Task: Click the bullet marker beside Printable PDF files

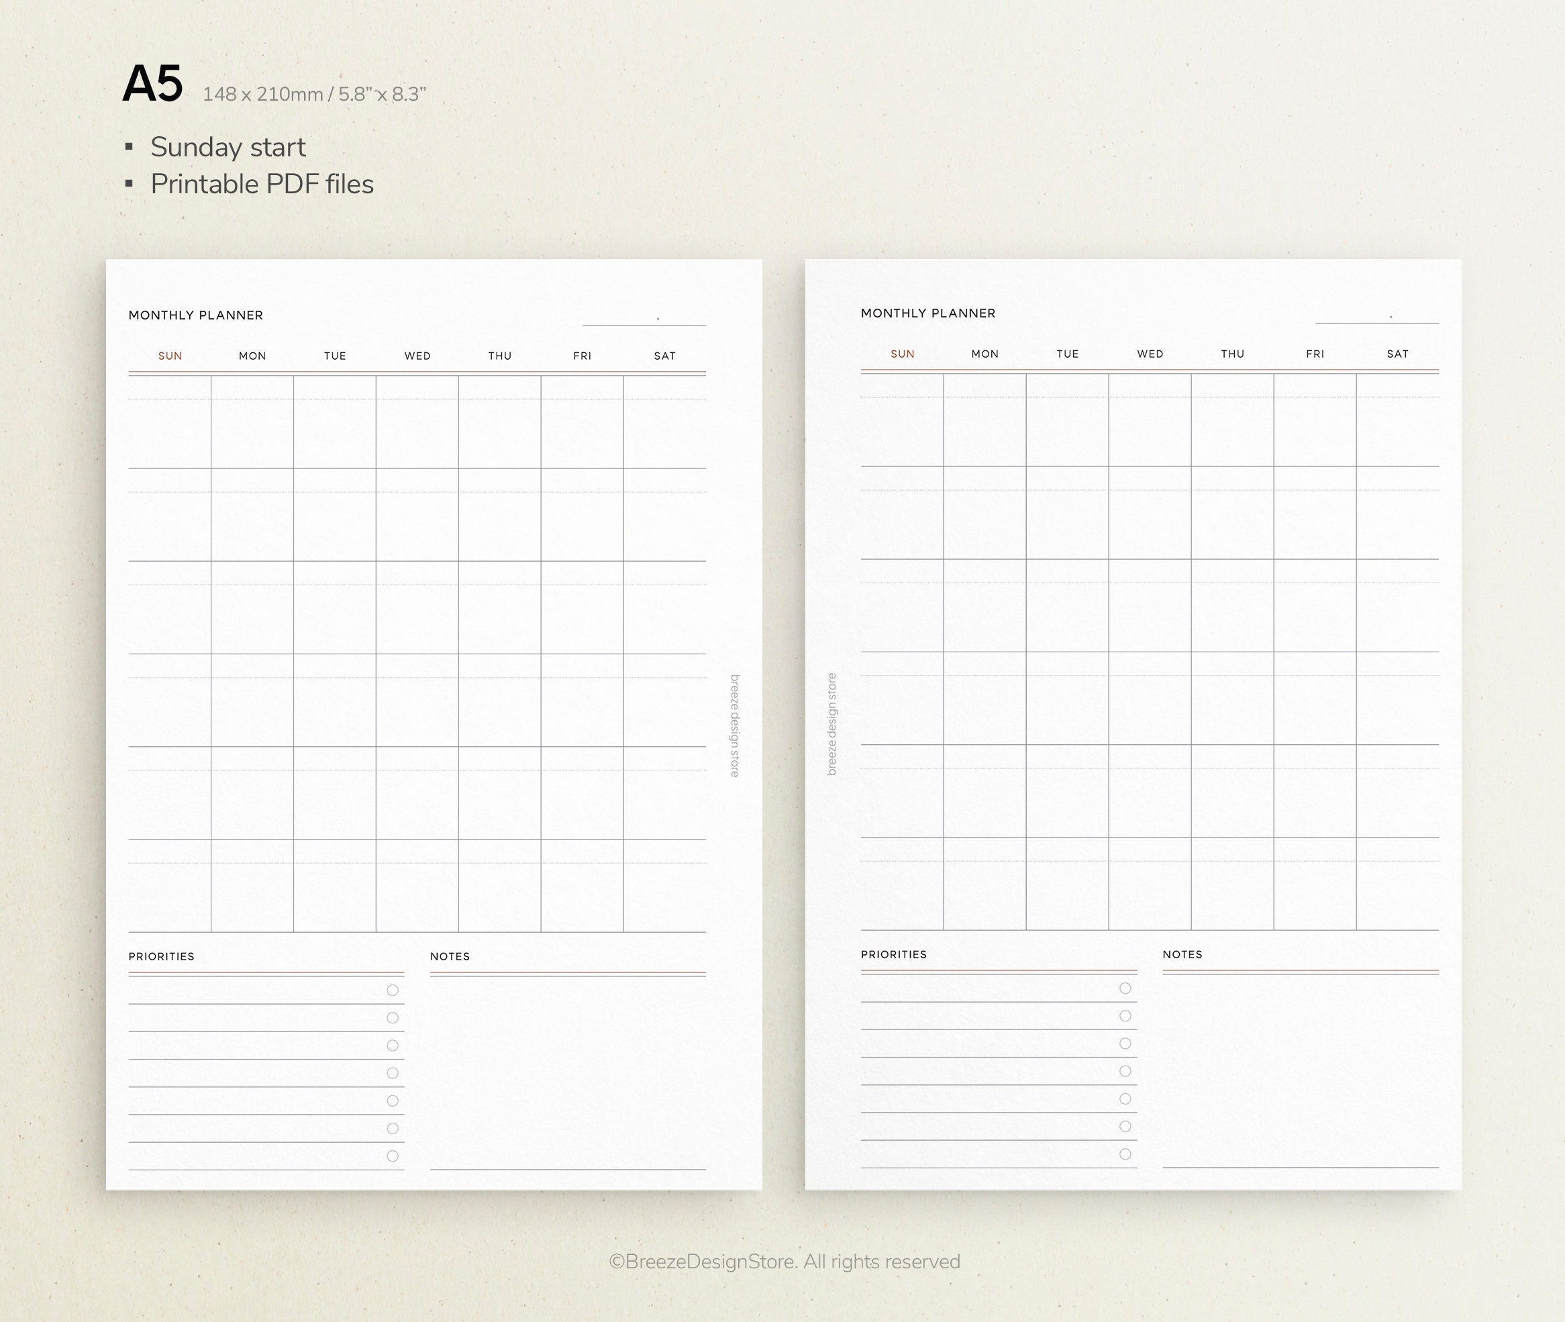Action: click(128, 184)
